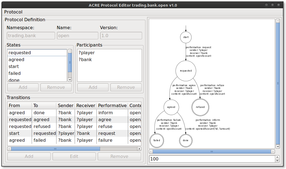This screenshot has width=286, height=169.
Task: Click the 'start' cell in From column
Action: pyautogui.click(x=20, y=133)
